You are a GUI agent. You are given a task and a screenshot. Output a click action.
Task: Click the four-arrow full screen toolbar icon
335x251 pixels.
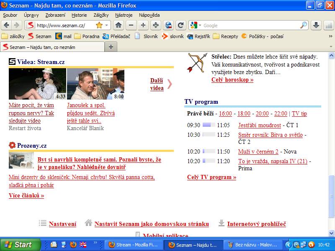tap(156, 26)
